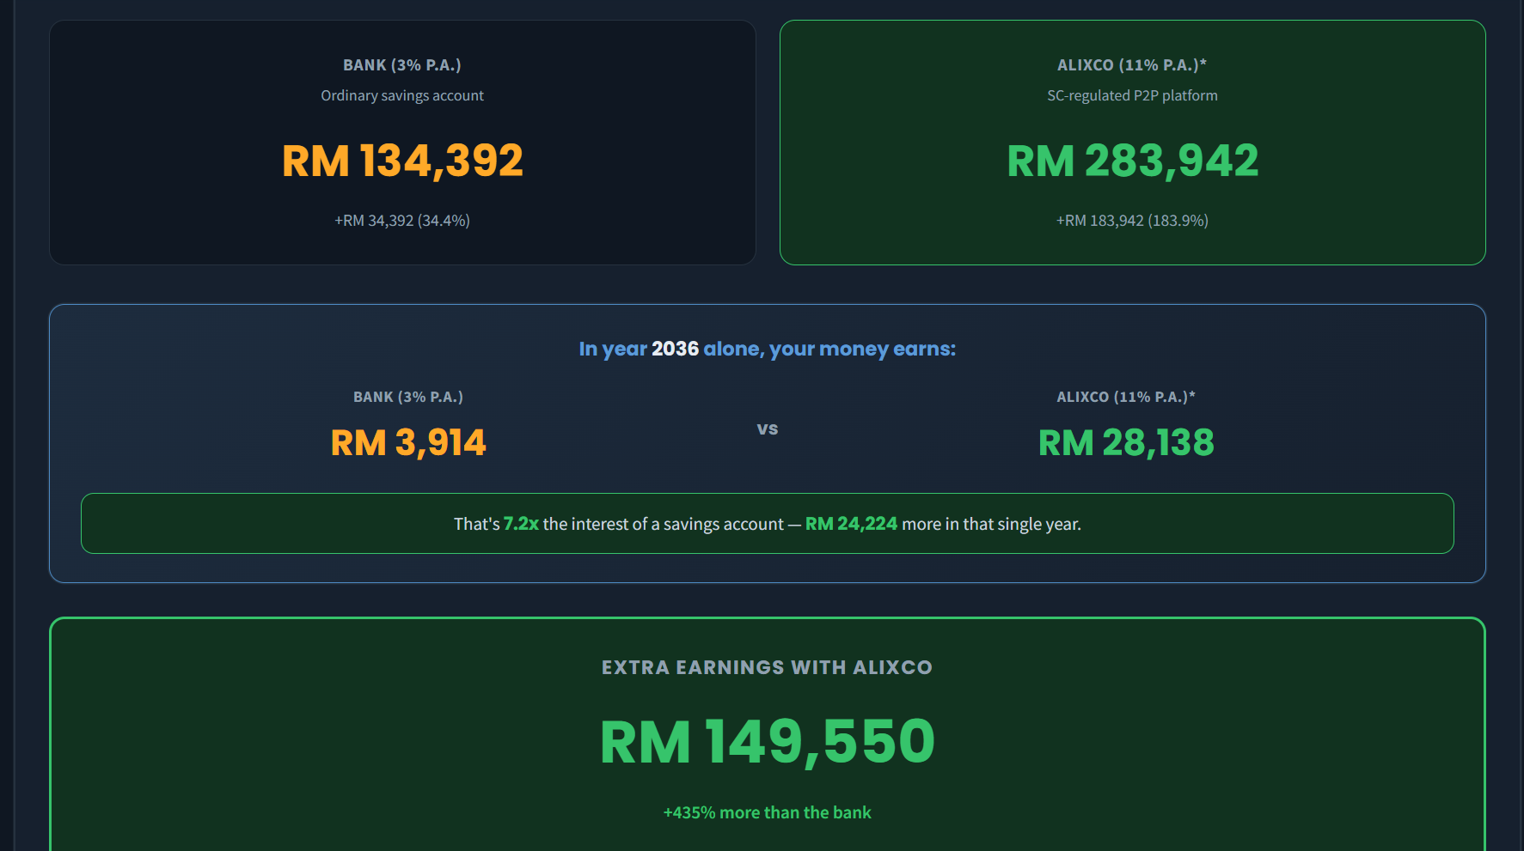The image size is (1524, 851).
Task: Click the 'BANK (3% P.A.)' heading in top card
Action: 401,65
